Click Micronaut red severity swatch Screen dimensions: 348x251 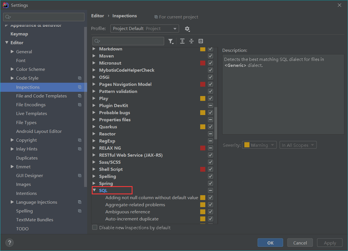[203, 63]
